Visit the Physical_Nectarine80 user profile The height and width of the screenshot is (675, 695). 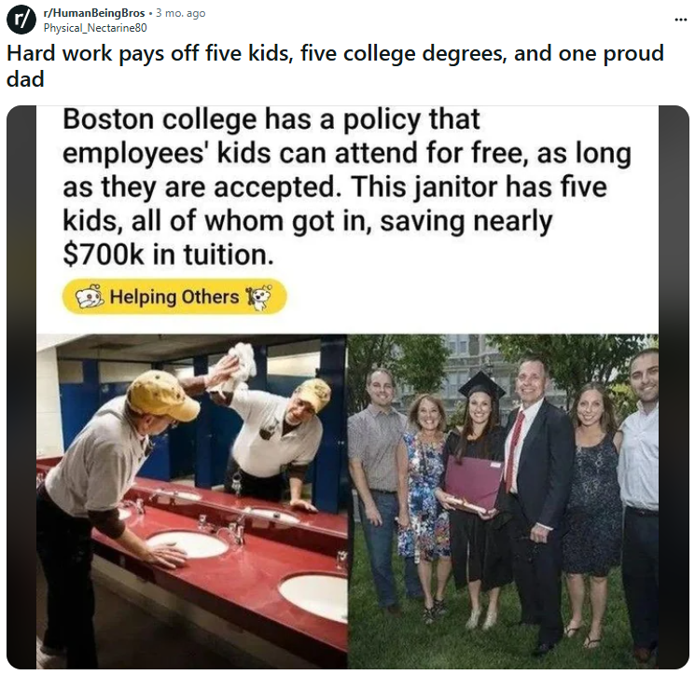click(95, 27)
